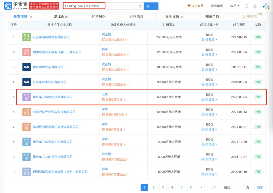Open the user avatar icon
Viewport: 273px width, 193px height.
coord(266,6)
